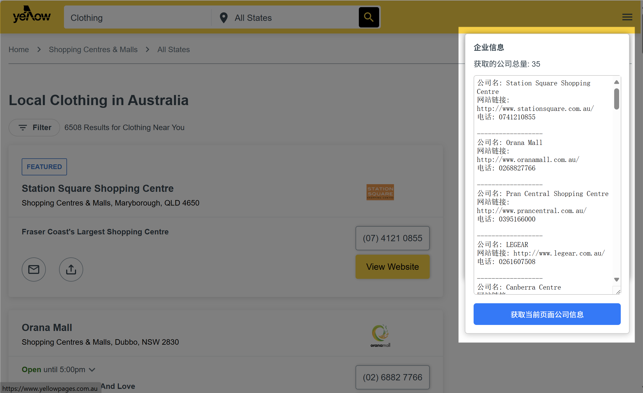The image size is (643, 393).
Task: Click the '企业信息' panel heading
Action: point(489,47)
